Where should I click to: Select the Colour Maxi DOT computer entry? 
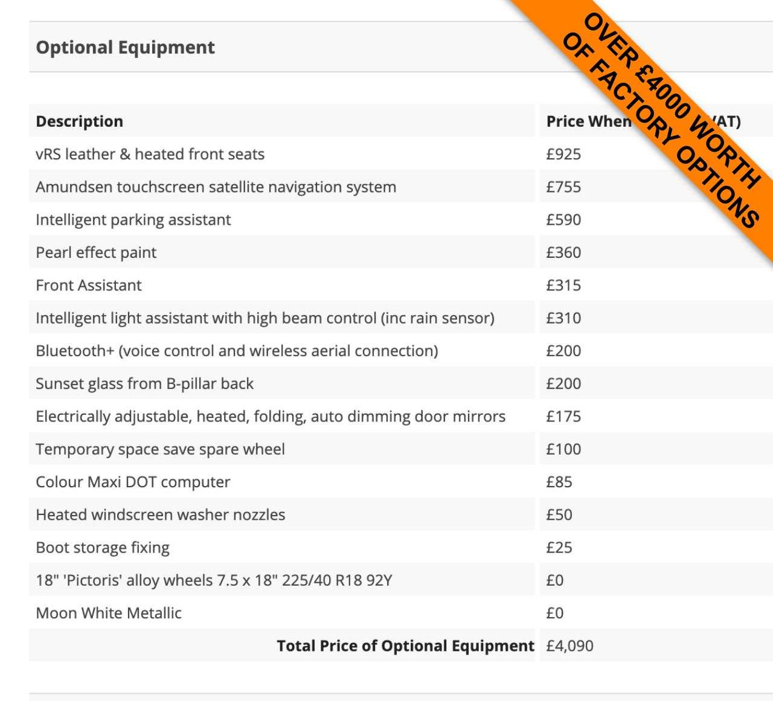pyautogui.click(x=133, y=482)
